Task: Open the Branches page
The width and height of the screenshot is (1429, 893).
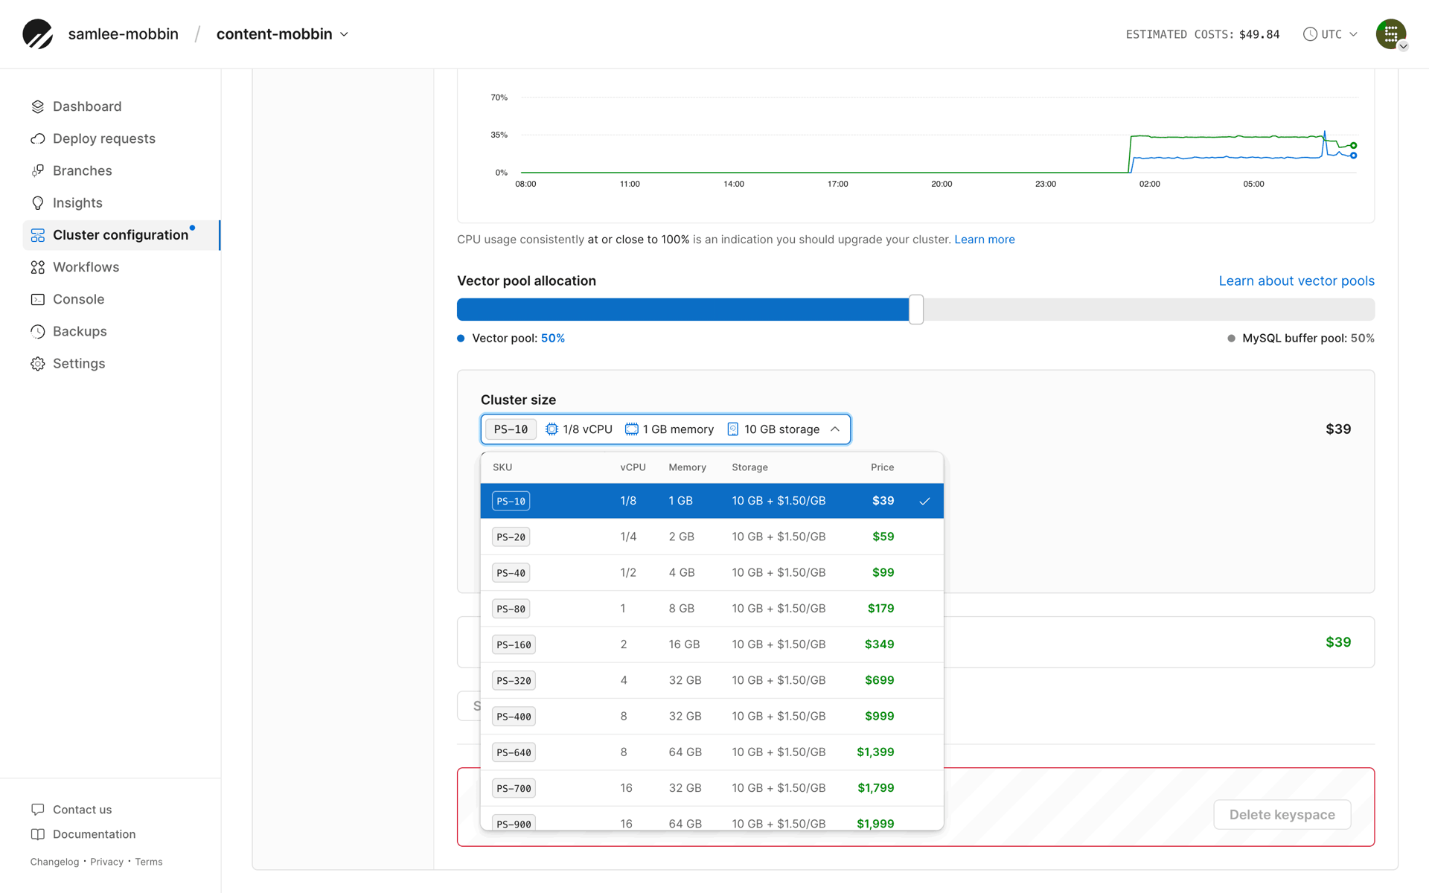Action: pyautogui.click(x=83, y=170)
